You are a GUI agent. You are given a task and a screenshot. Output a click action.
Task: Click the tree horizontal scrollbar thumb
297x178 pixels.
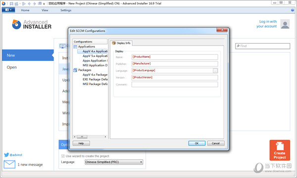[82, 136]
